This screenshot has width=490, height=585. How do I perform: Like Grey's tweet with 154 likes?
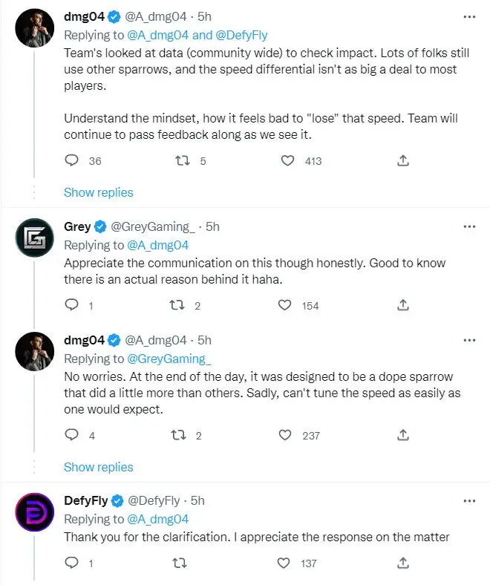pos(284,305)
